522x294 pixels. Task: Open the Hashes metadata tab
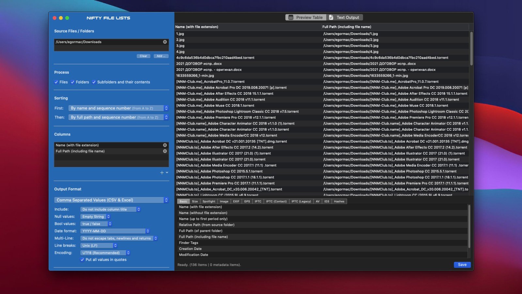pos(339,202)
